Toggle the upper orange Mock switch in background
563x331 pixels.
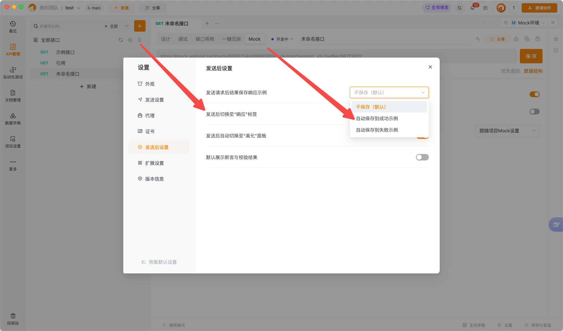coord(535,94)
